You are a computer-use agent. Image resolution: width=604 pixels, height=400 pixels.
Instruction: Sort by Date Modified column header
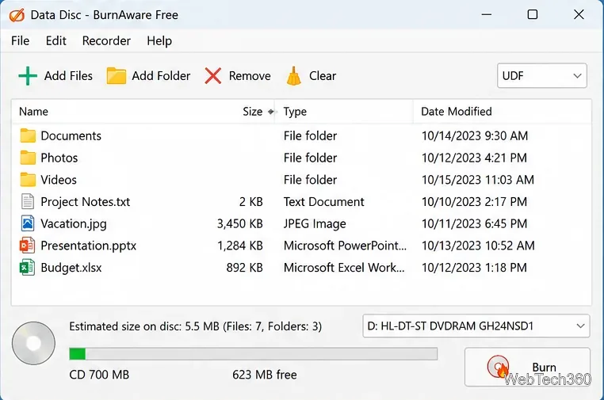pyautogui.click(x=456, y=112)
